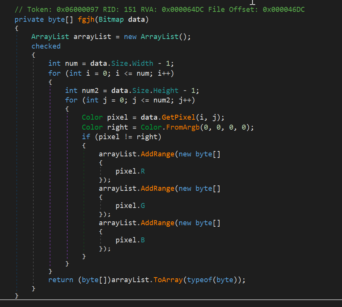342x307 pixels.
Task: Click the private keyword
Action: [29, 19]
